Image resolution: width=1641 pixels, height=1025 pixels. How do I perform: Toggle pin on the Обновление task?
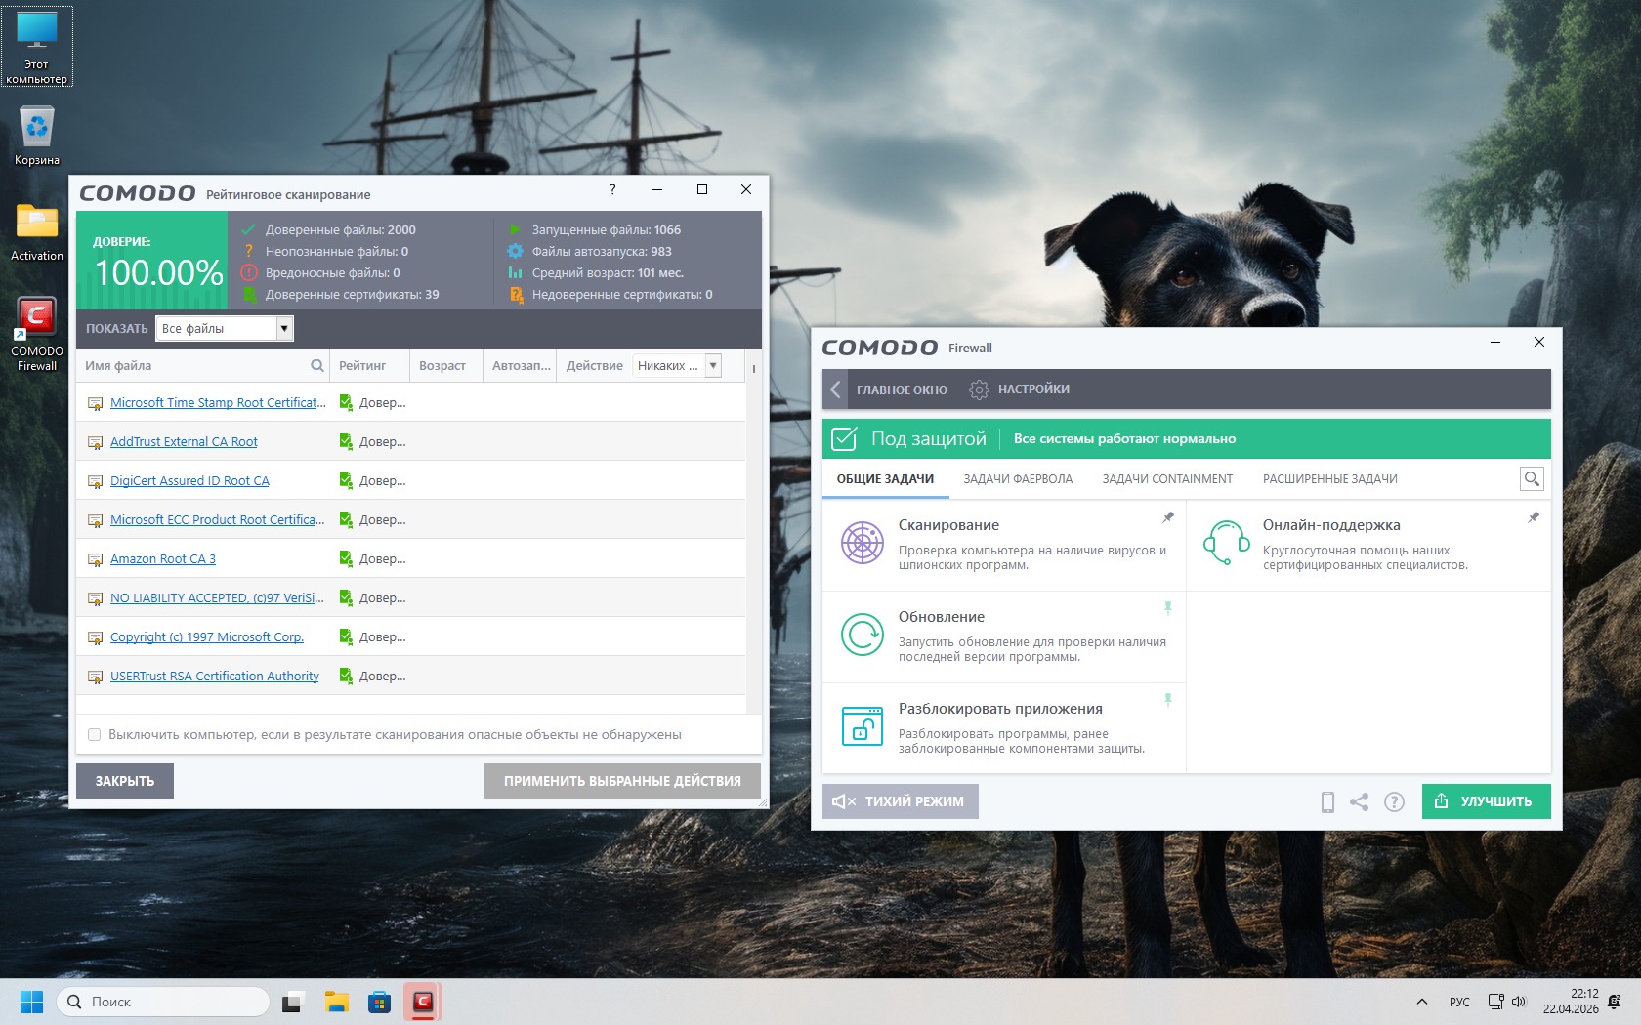point(1168,608)
